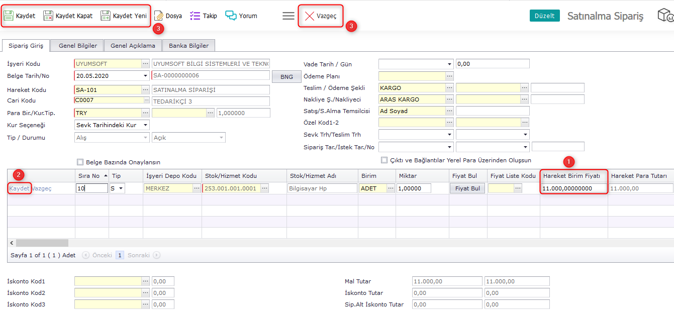Screen dimensions: 674x311
Task: Open the İskonto Kod3 lookup button
Action: 145,304
